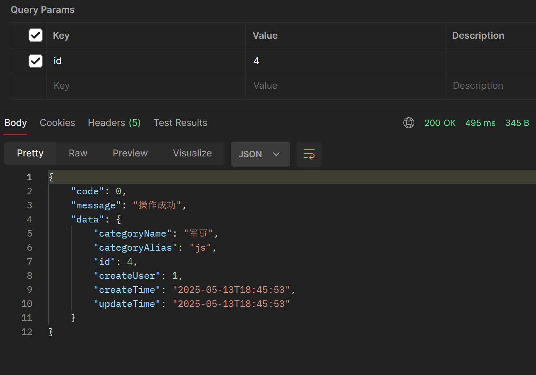Open the Preview response view
This screenshot has width=536, height=375.
coord(130,153)
